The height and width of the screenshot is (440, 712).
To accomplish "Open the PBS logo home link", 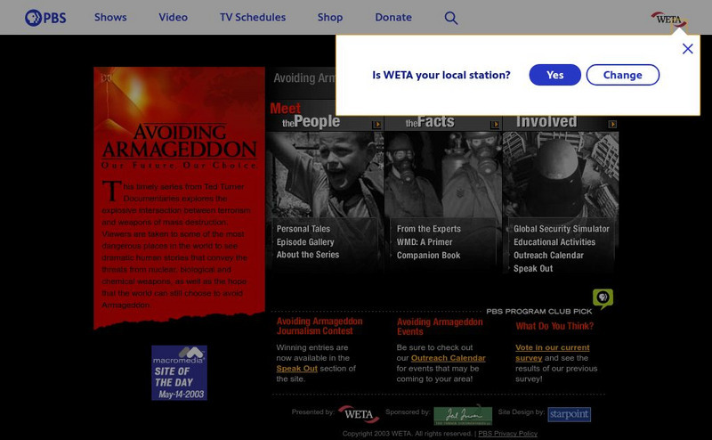I will [x=45, y=18].
